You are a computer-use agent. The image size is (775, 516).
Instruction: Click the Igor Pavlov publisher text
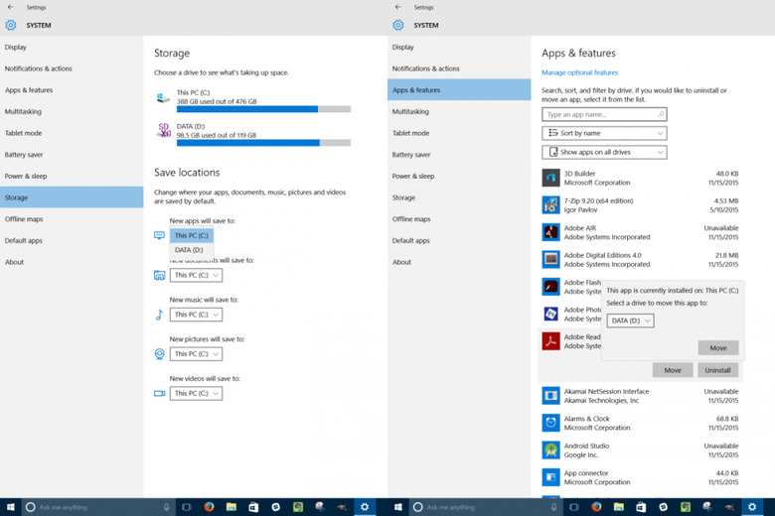point(581,209)
